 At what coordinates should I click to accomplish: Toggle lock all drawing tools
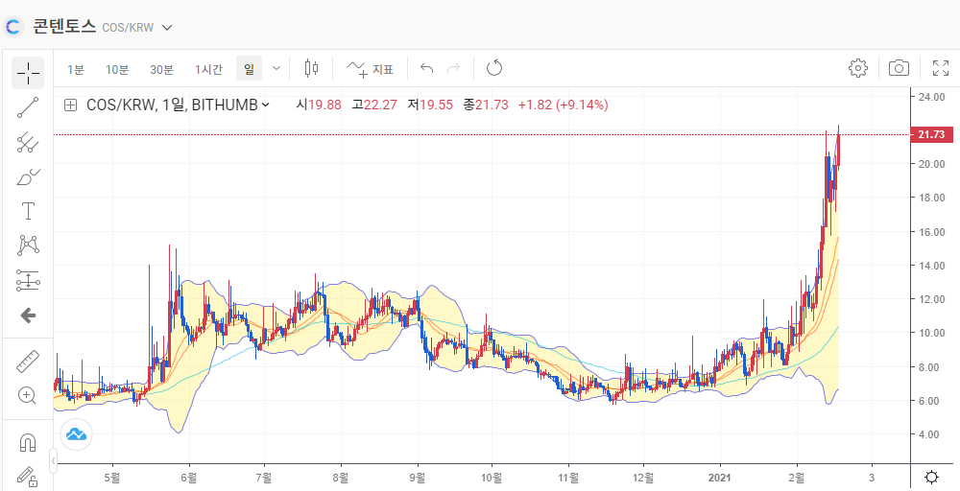(x=28, y=475)
